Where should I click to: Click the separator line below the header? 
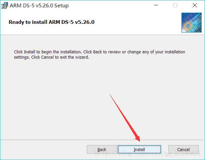point(102,35)
